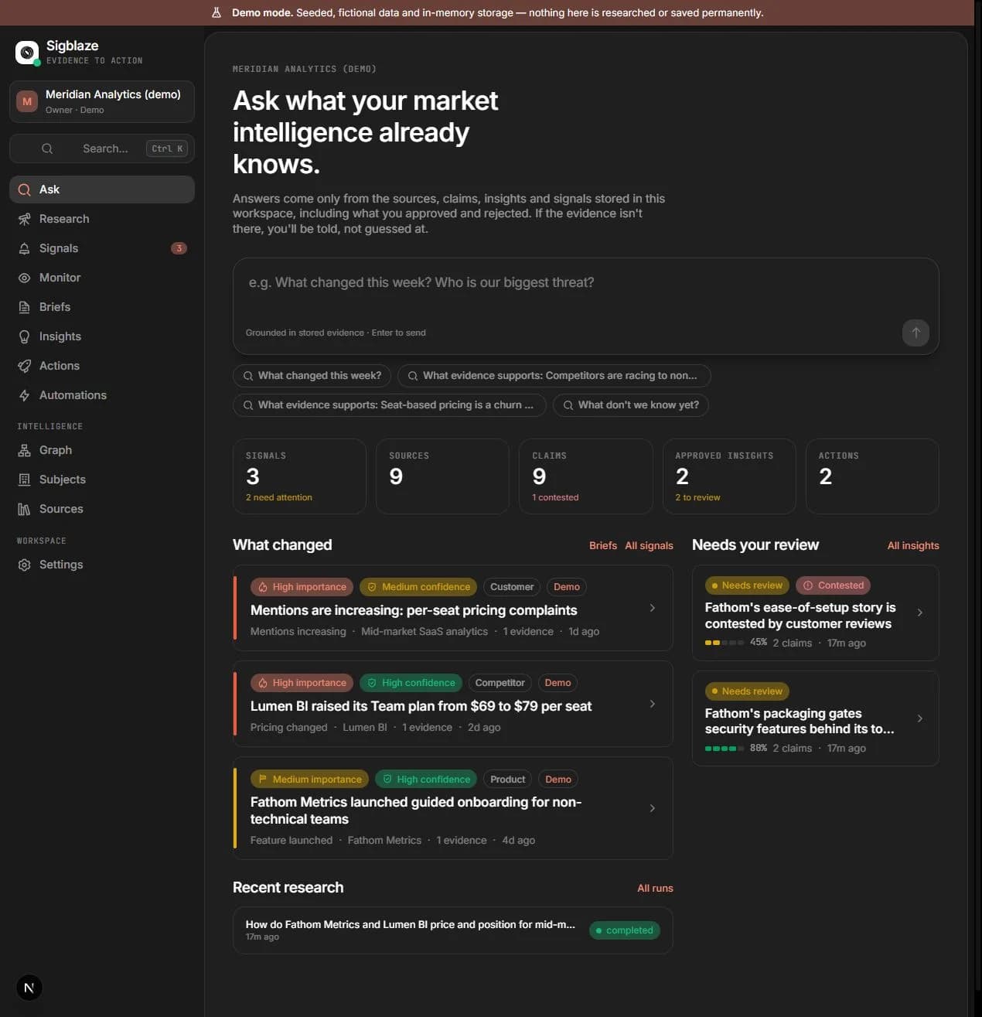Click the Signals unread count badge 3
Viewport: 982px width, 1017px height.
tap(179, 248)
